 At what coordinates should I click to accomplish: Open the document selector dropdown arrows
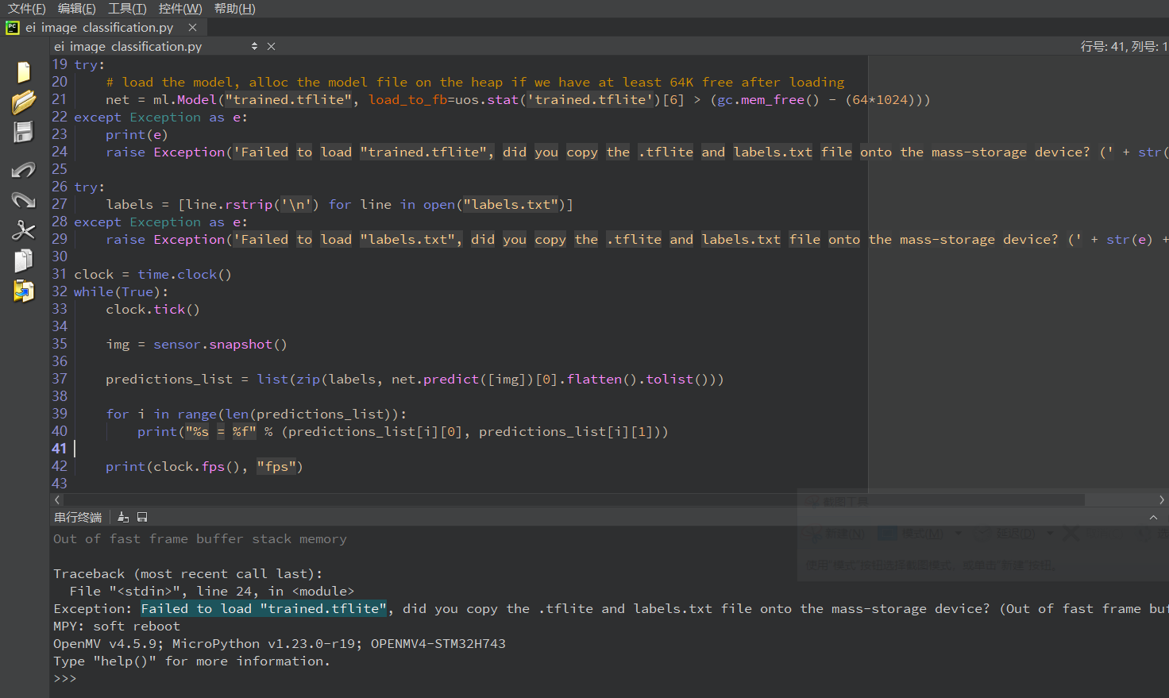pos(254,46)
